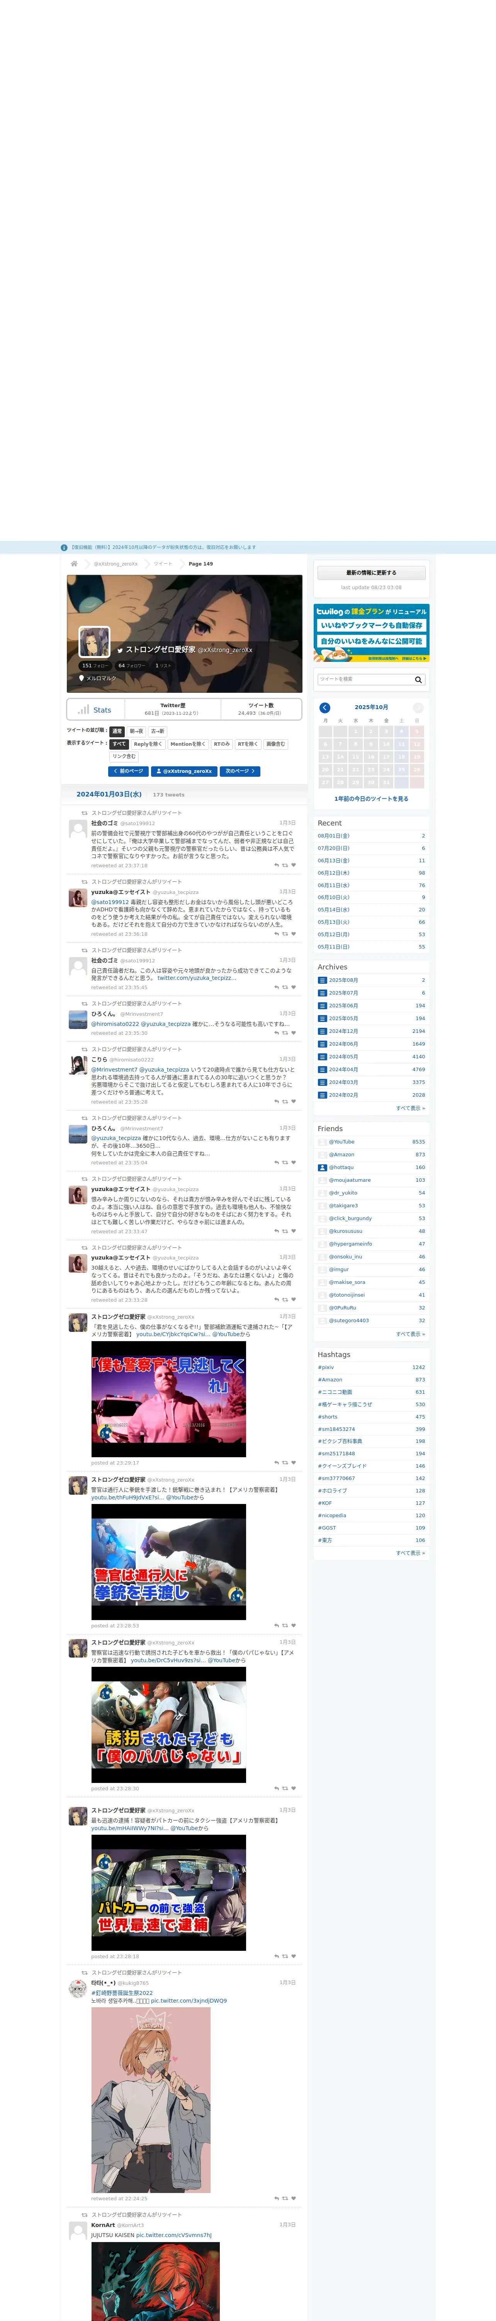
Task: Open 151 フォロー count
Action: click(x=95, y=666)
